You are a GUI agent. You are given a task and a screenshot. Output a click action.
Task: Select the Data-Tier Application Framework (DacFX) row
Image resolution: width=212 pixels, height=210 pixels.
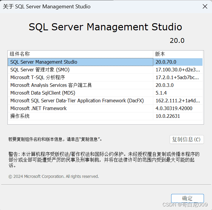[105, 101]
